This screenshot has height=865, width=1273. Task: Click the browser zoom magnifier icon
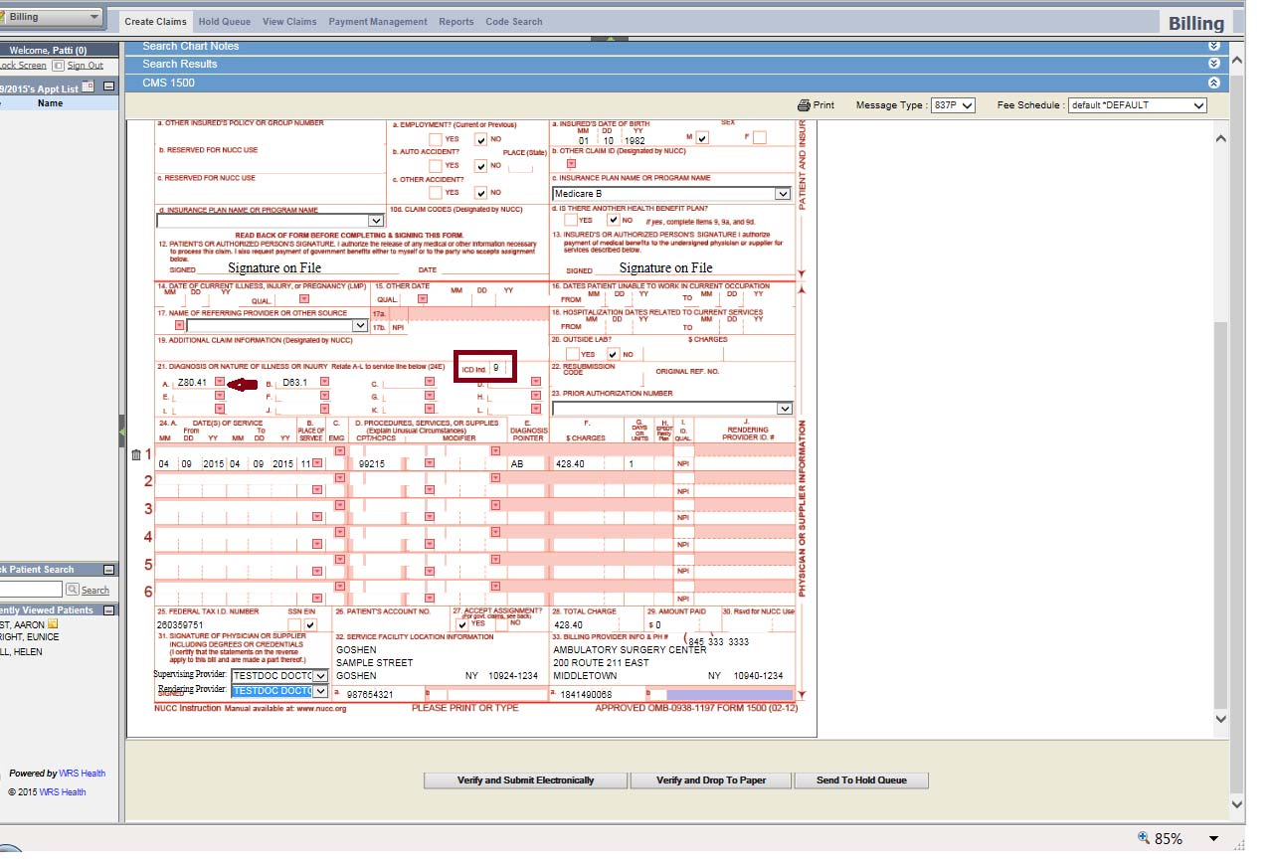[x=1144, y=838]
